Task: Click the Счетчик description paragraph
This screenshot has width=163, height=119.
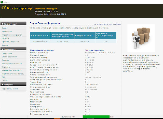Action: (x=142, y=63)
